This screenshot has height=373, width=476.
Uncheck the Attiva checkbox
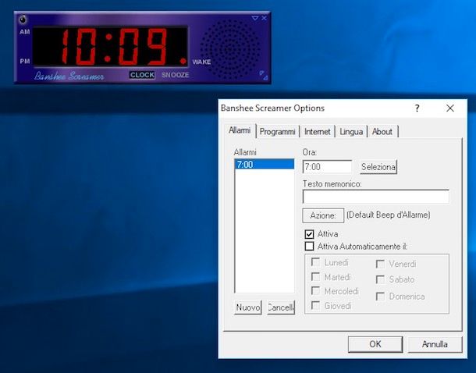310,233
